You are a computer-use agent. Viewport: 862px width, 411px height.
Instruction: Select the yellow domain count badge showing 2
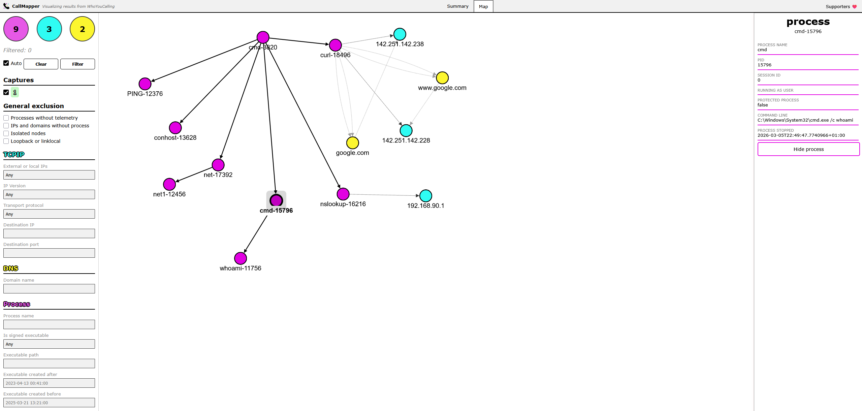pyautogui.click(x=82, y=29)
